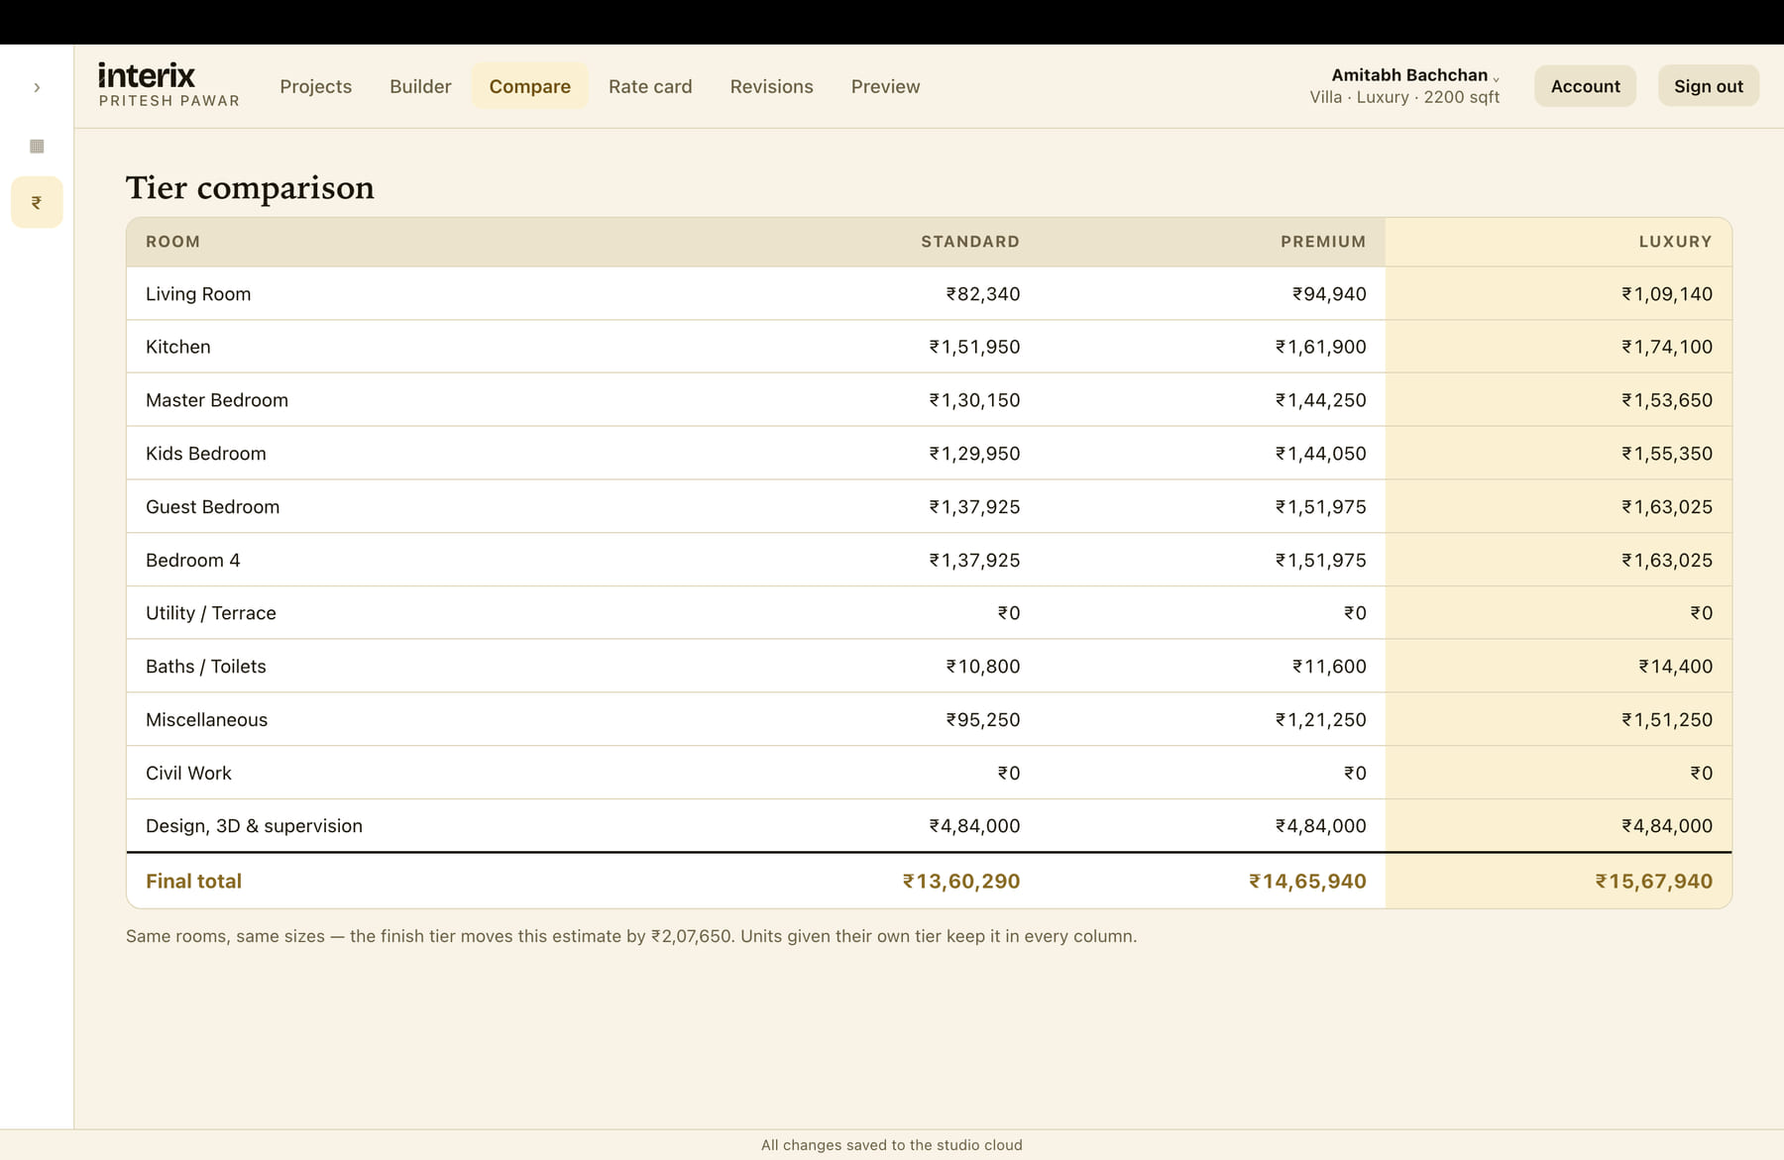
Task: Click the ROOM column header
Action: point(172,242)
